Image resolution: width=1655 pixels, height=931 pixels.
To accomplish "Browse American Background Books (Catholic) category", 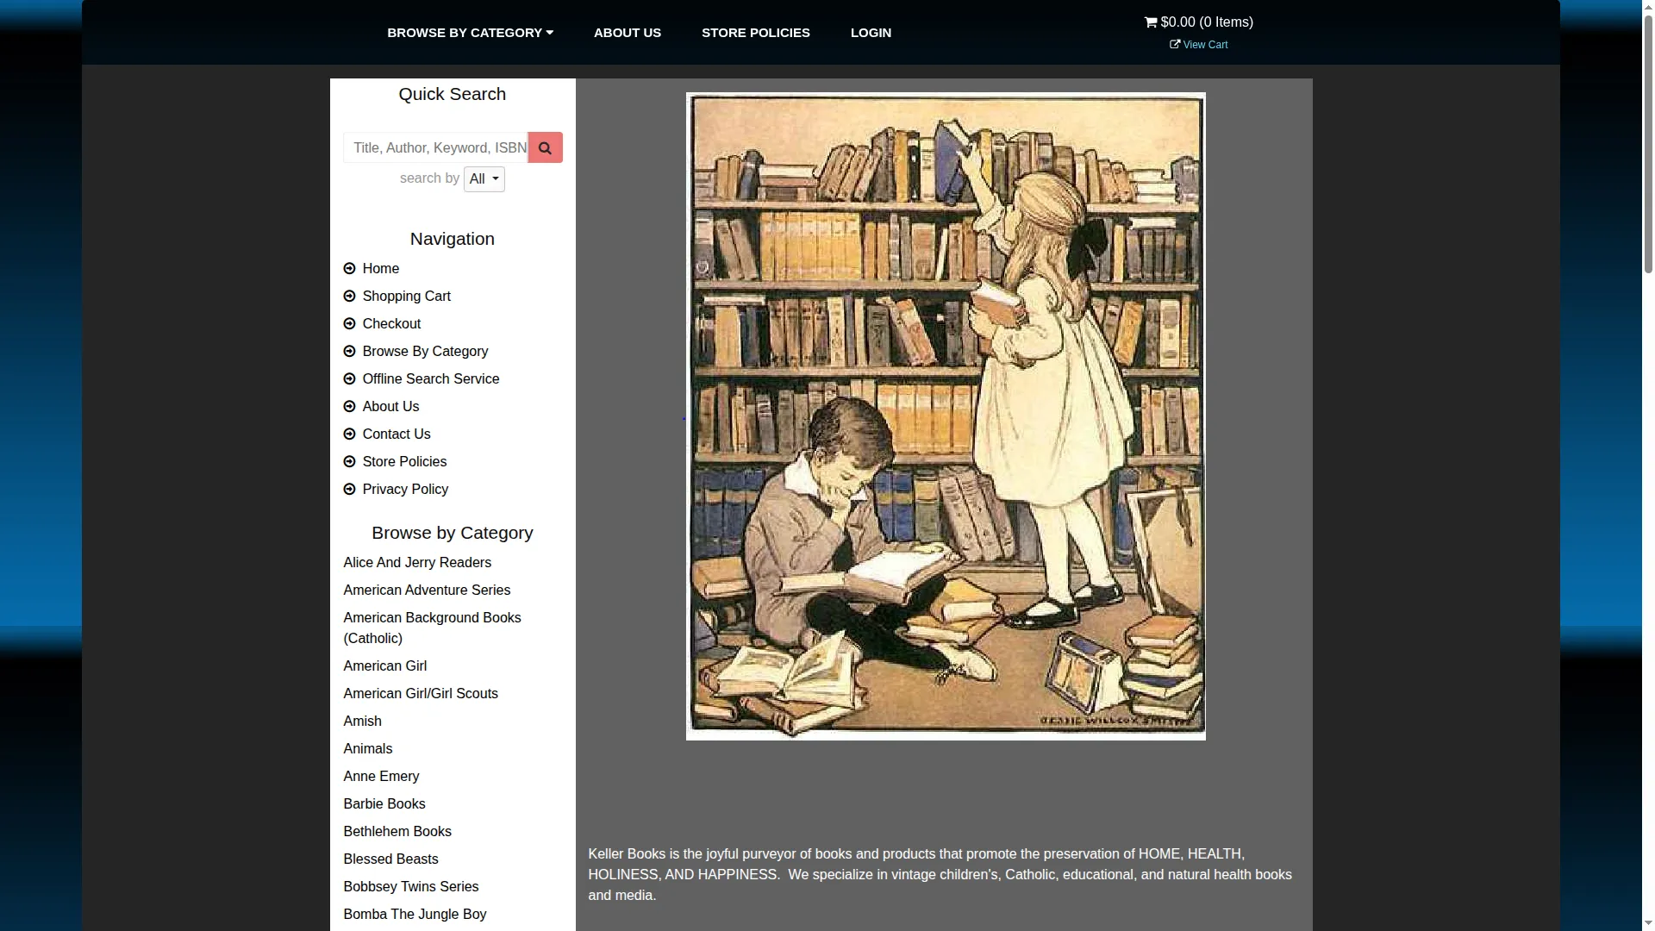I will [432, 628].
